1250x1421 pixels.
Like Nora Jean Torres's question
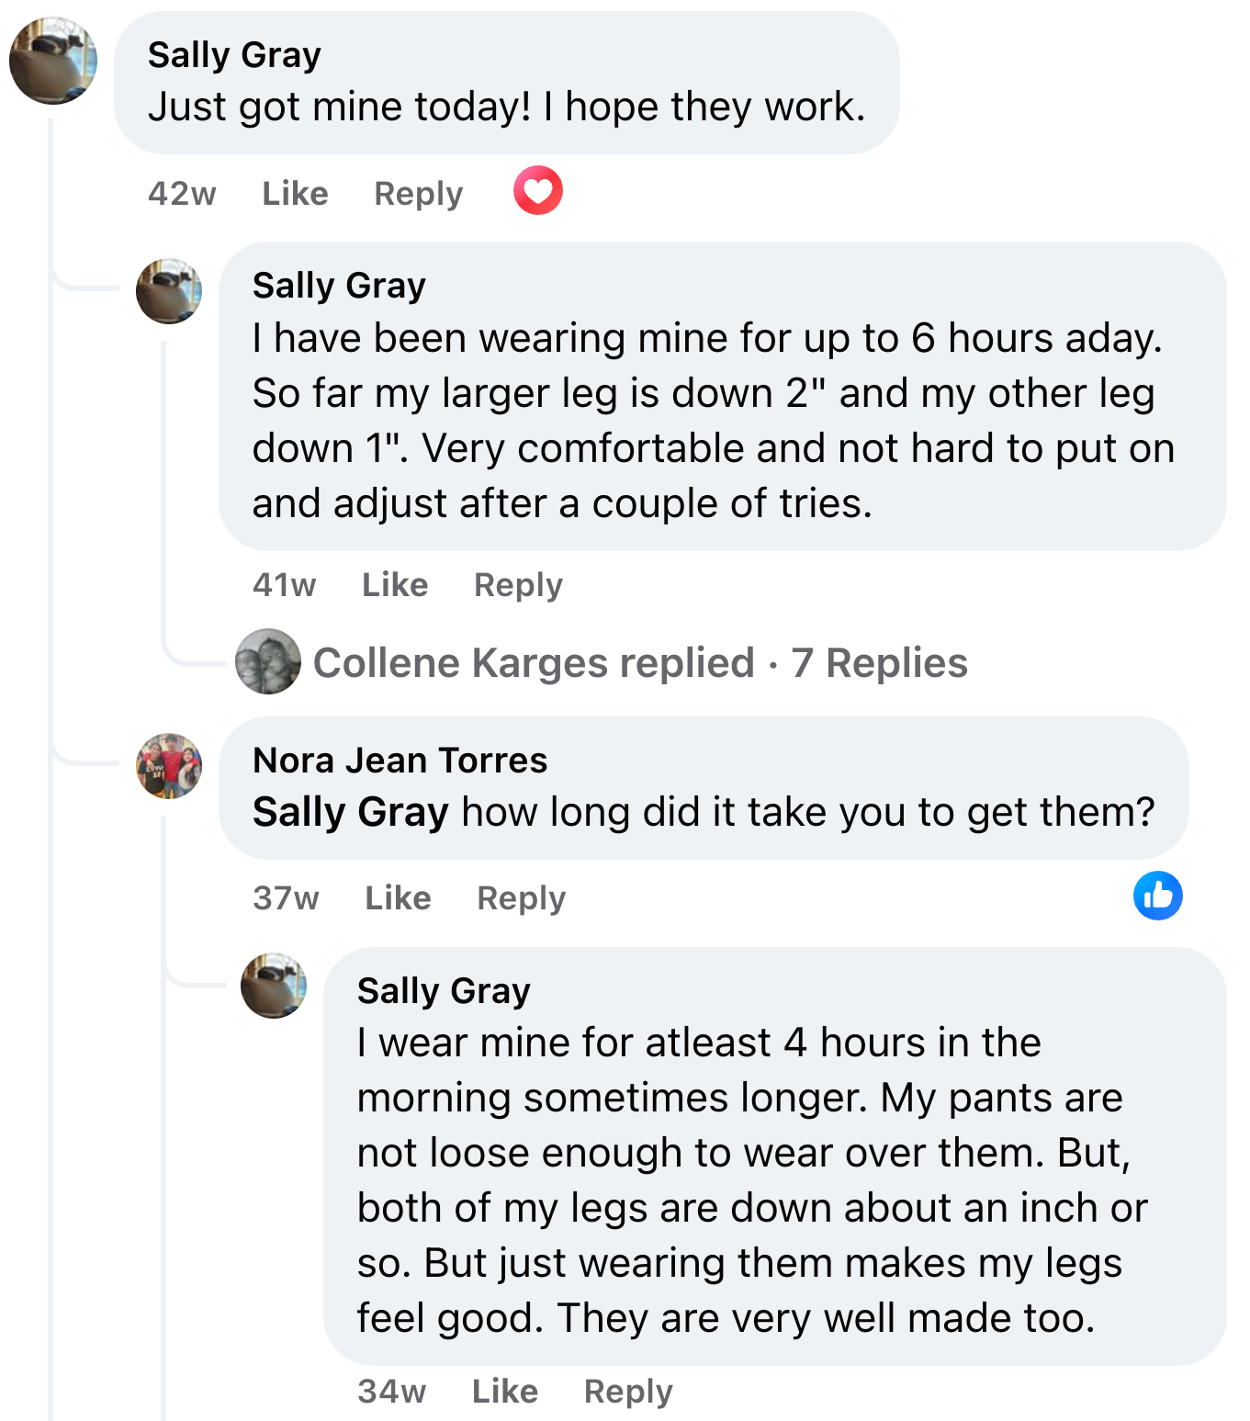tap(398, 898)
